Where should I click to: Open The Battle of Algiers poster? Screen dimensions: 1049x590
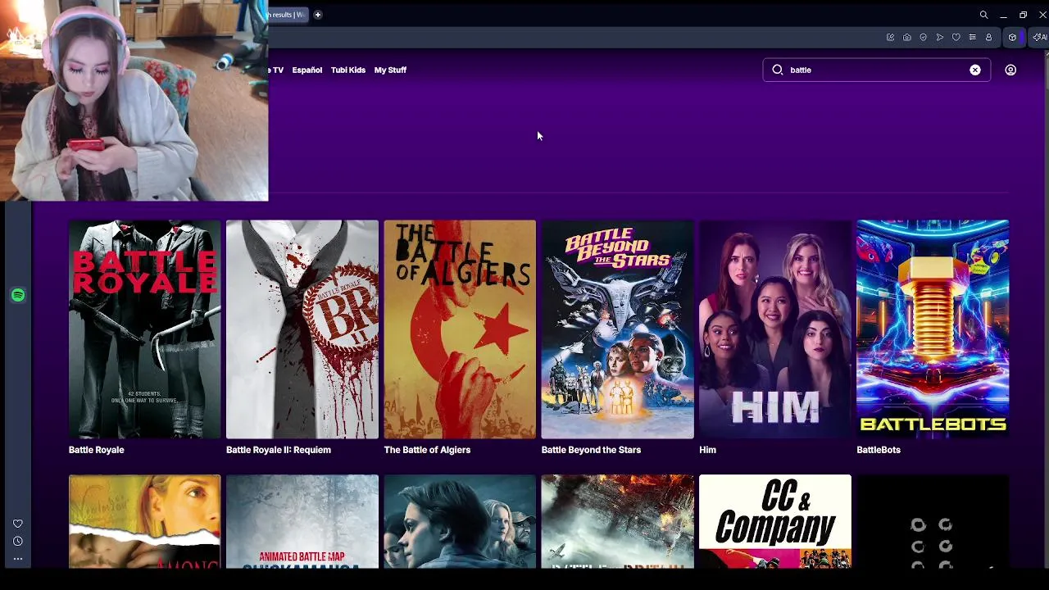point(460,329)
